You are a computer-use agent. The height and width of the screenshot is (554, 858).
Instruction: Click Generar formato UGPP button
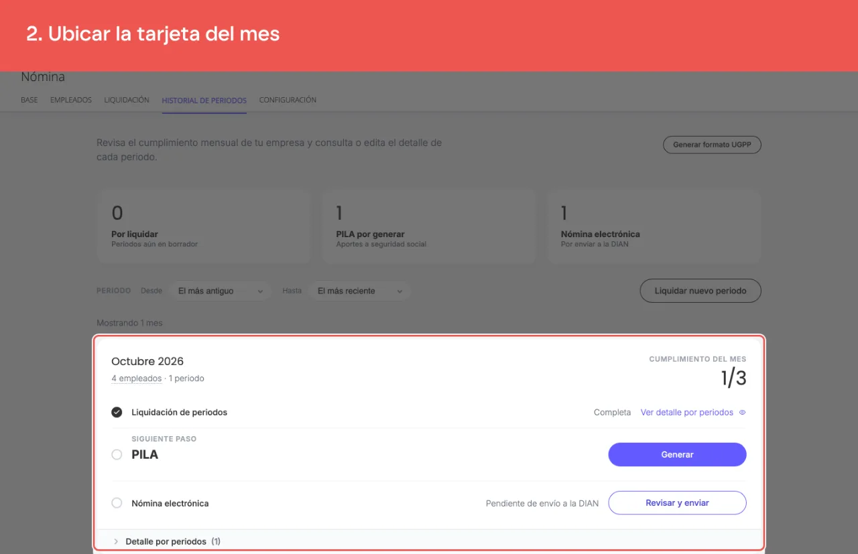click(712, 145)
